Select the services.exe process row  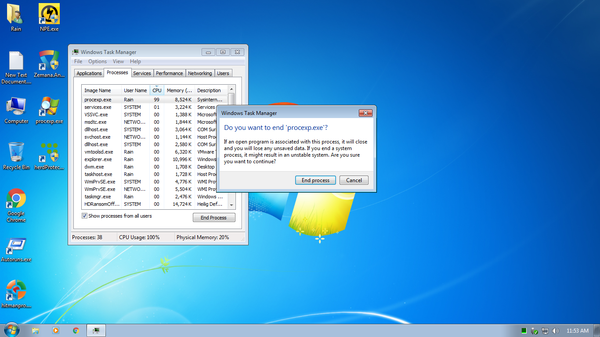(x=155, y=107)
